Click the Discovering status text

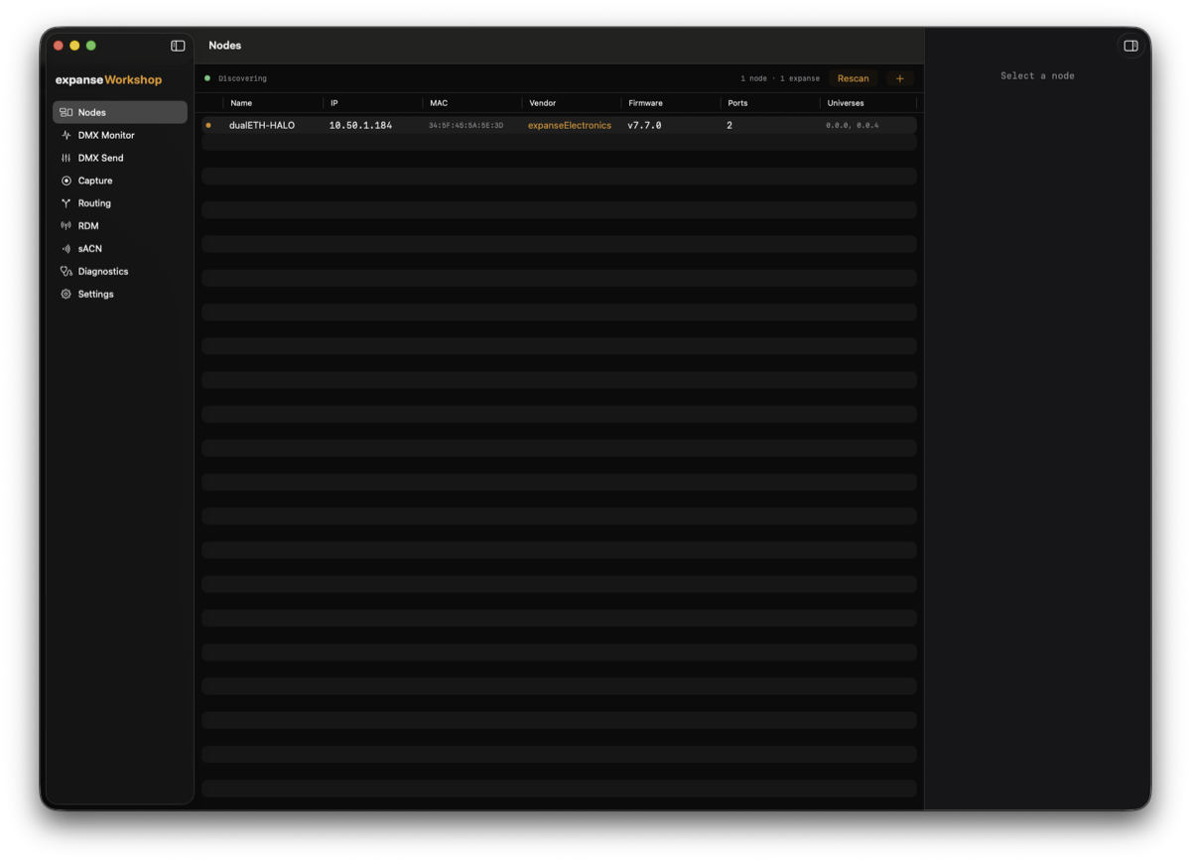click(243, 78)
